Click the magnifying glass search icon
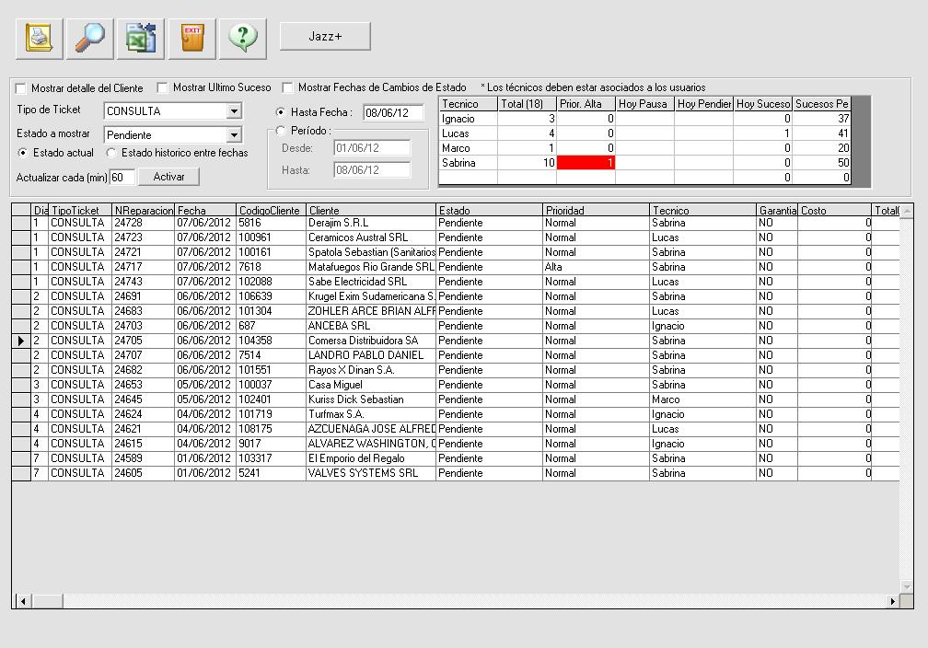The height and width of the screenshot is (648, 928). click(x=89, y=38)
